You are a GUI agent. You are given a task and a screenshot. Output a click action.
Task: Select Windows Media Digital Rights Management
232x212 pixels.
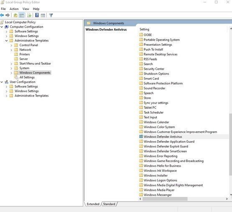173,185
